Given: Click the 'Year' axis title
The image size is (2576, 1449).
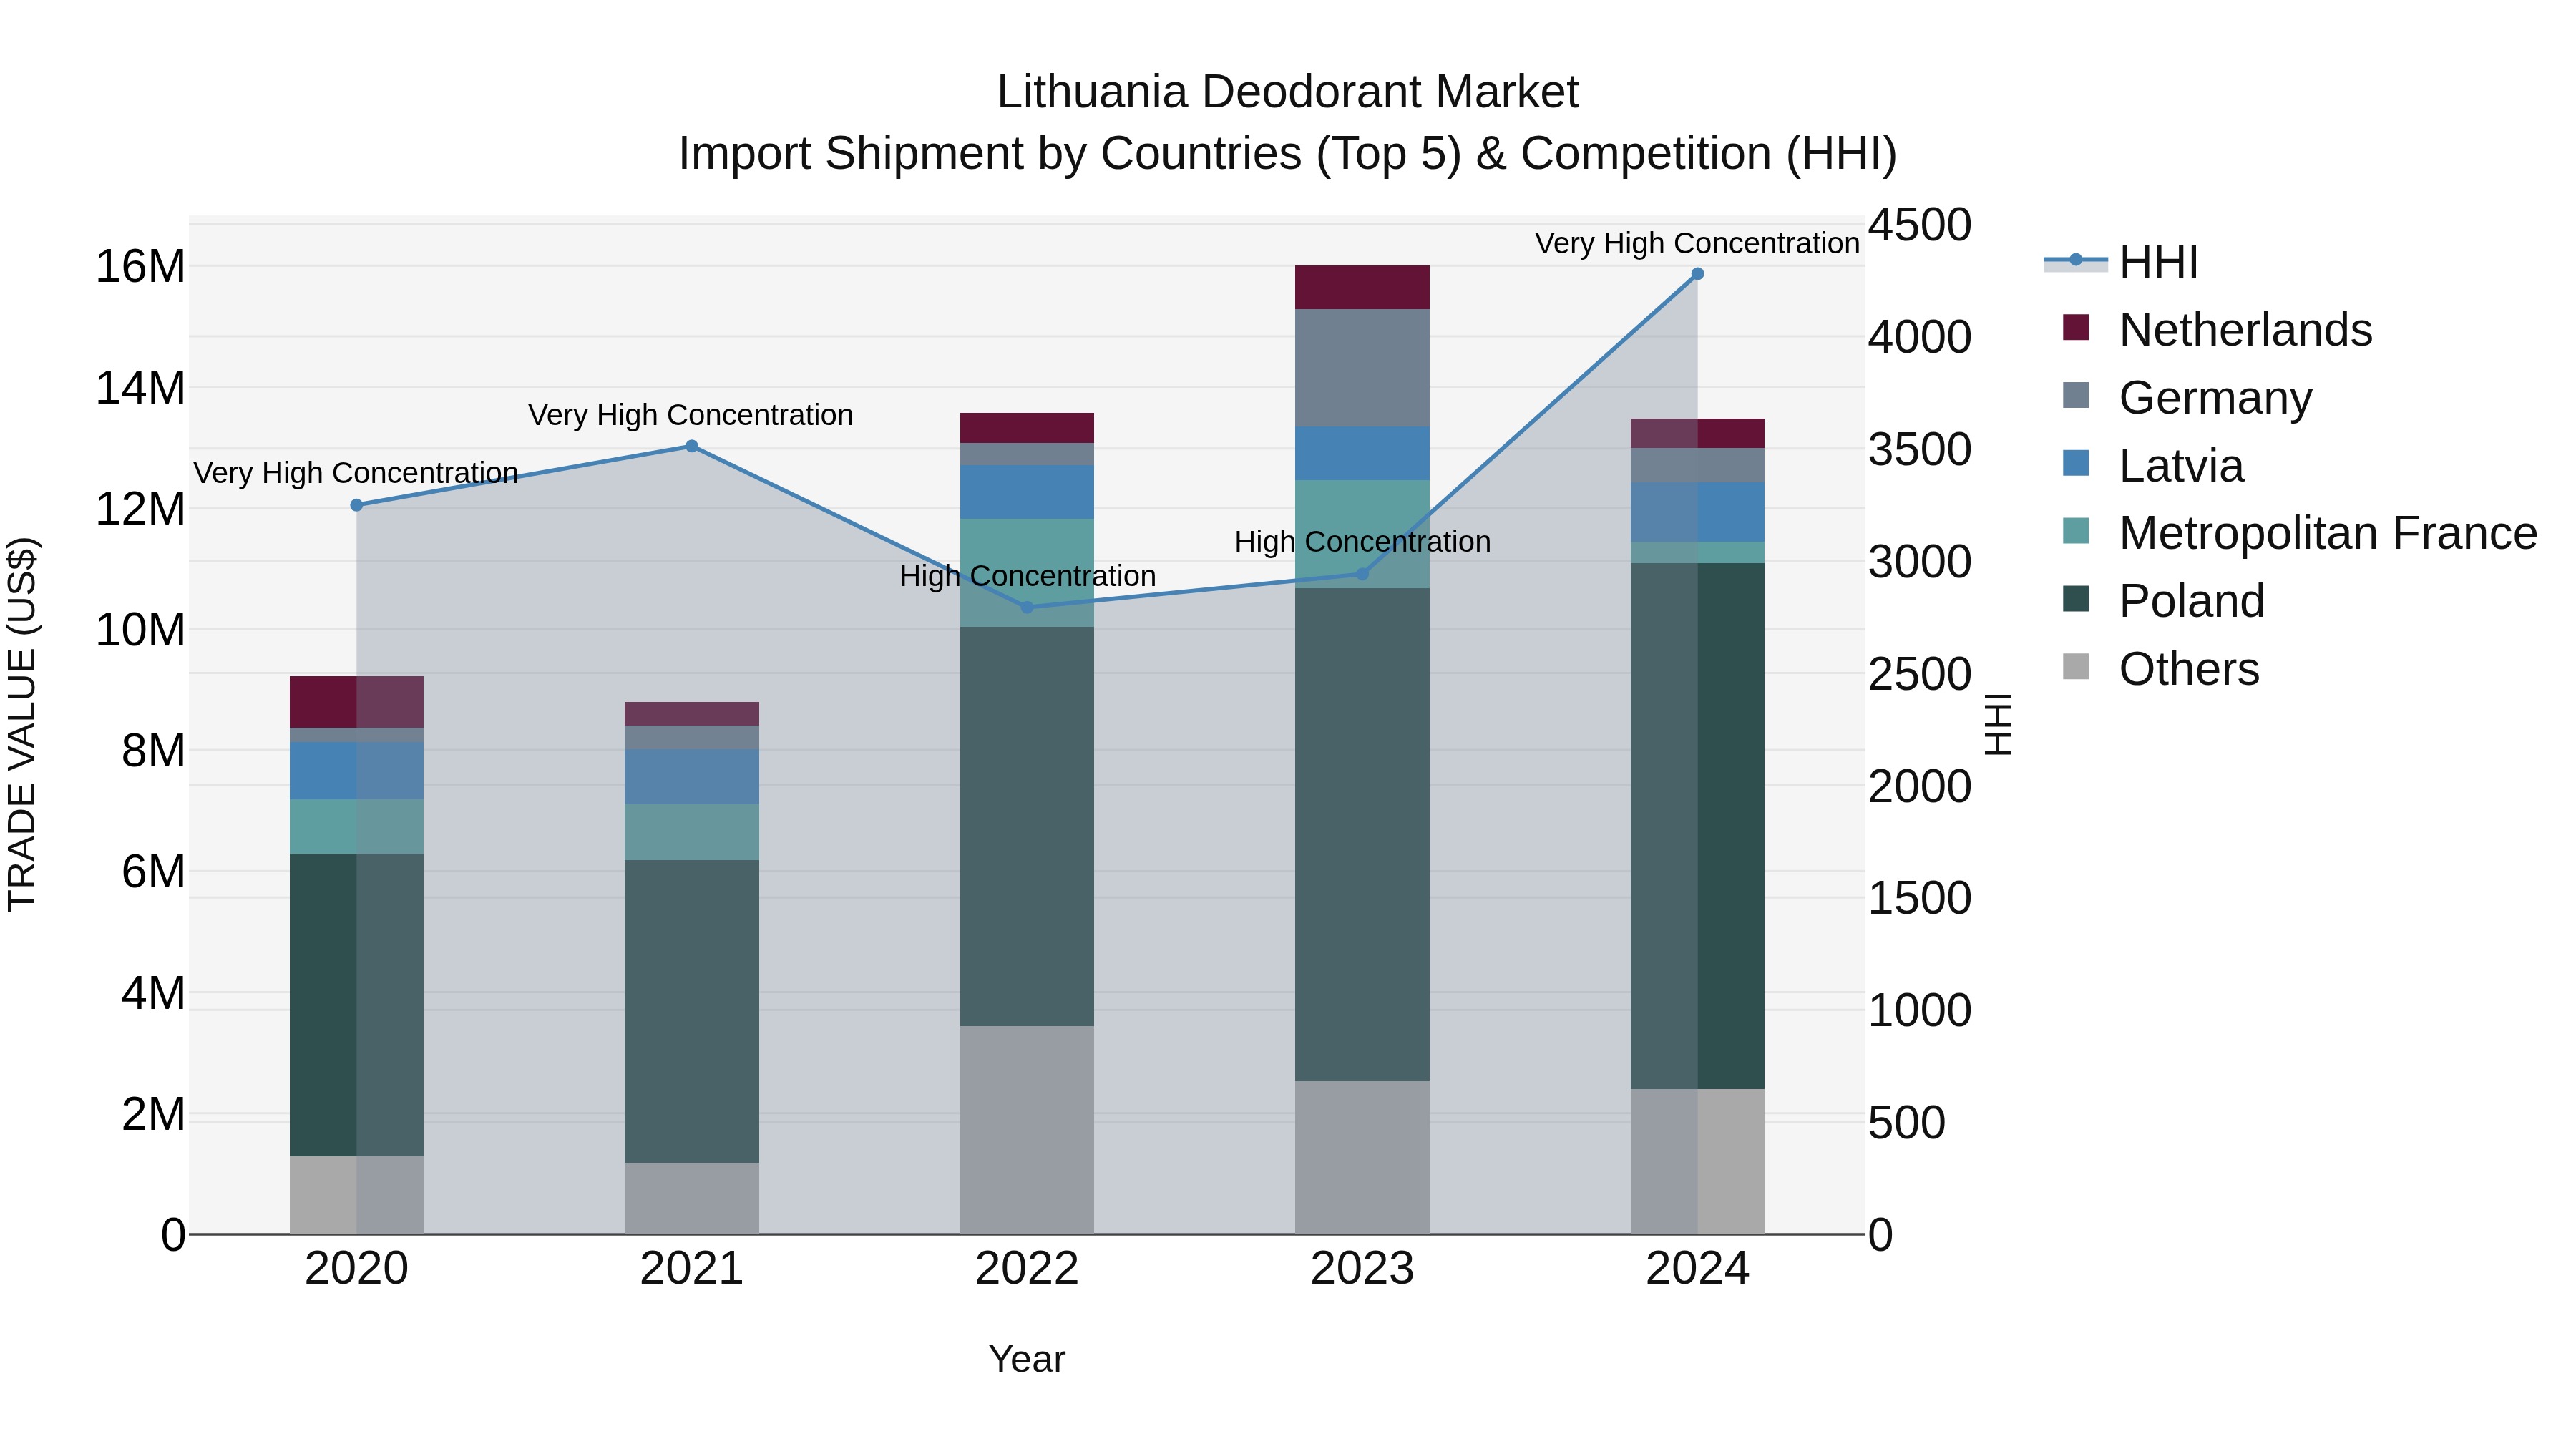Looking at the screenshot, I should (x=1027, y=1359).
